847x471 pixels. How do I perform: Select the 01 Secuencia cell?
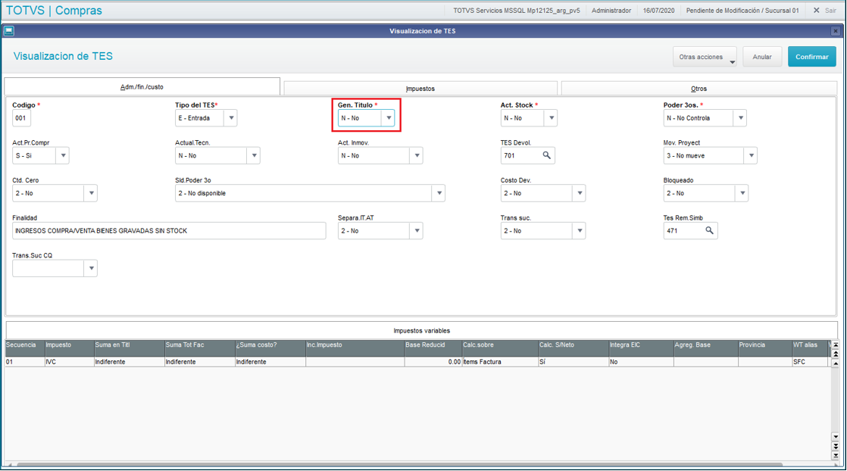point(25,362)
